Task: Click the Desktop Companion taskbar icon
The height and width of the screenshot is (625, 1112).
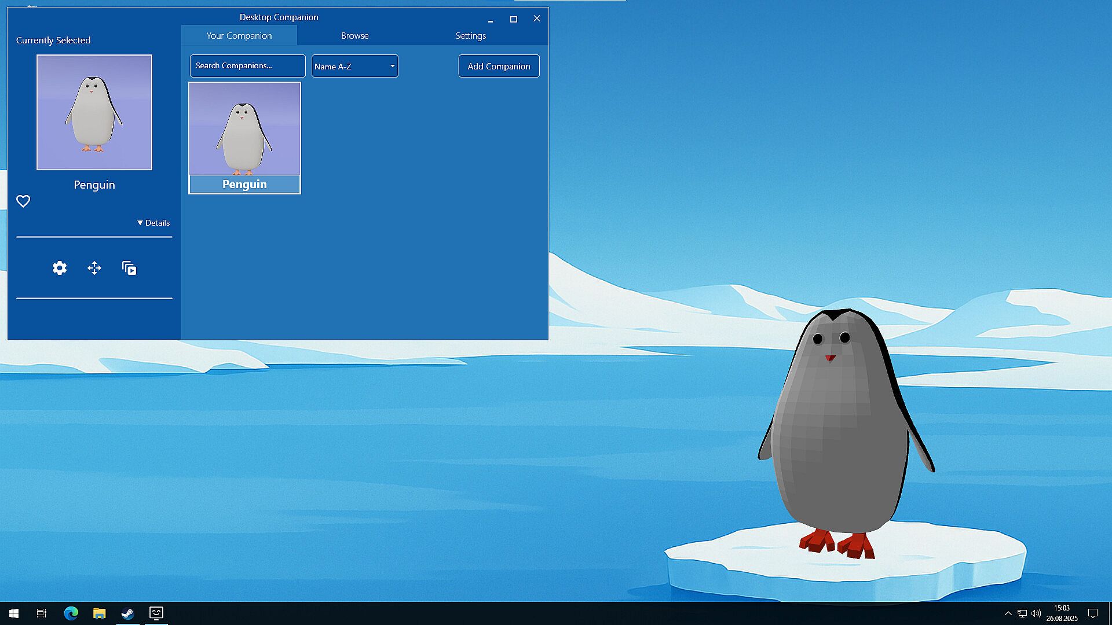Action: pos(156,613)
